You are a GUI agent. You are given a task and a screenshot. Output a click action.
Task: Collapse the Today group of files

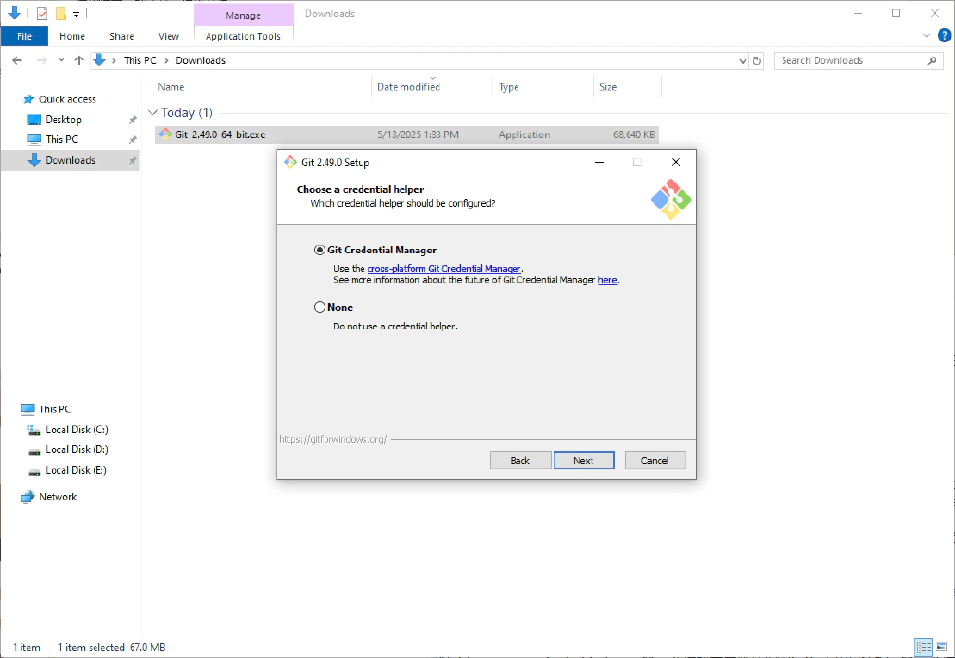(x=153, y=112)
